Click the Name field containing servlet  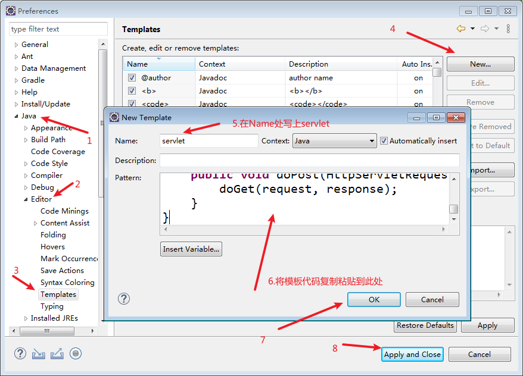[x=209, y=141]
